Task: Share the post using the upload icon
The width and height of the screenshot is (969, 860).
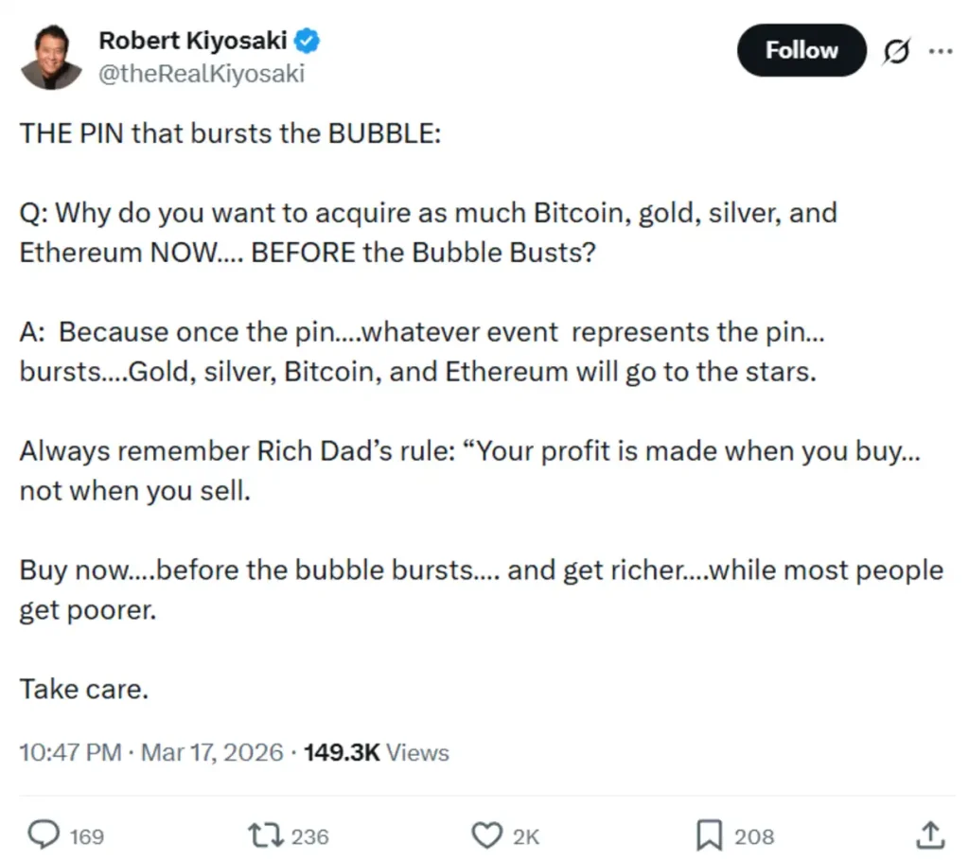Action: click(x=930, y=835)
